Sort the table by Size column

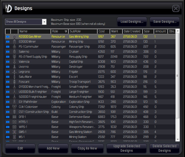click(148, 31)
